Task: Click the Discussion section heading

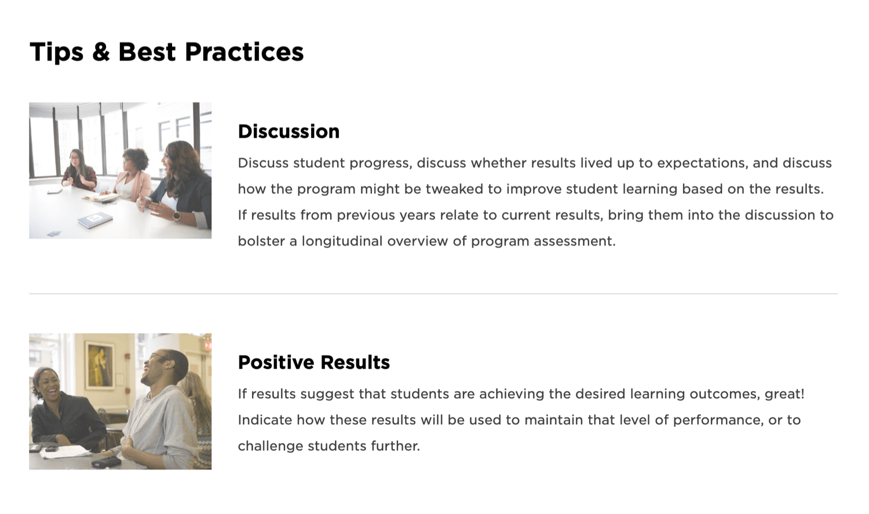Action: (289, 131)
